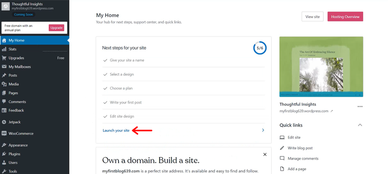Viewport: 388px width, 174px height.
Task: Click the comment icon beside Manage comments
Action: point(282,158)
